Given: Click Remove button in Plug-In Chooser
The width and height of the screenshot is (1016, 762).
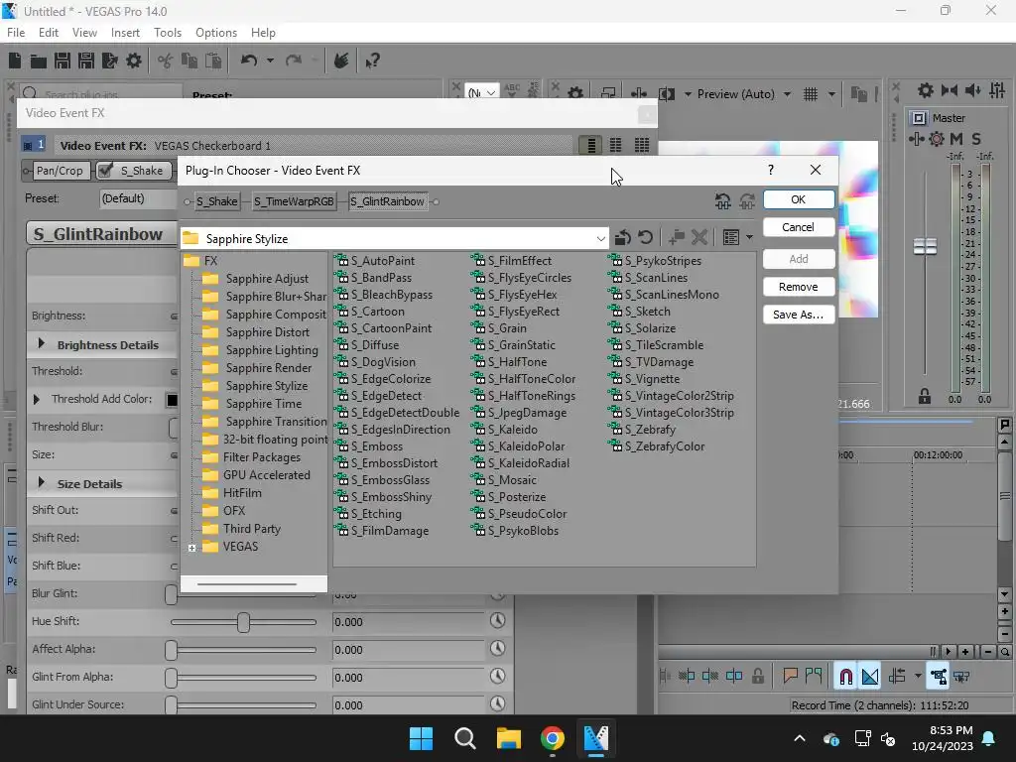Looking at the screenshot, I should [799, 287].
